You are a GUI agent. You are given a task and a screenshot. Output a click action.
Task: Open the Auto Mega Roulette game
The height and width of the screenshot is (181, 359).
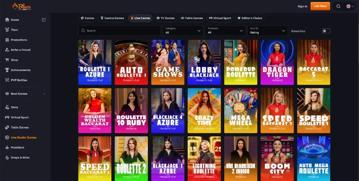click(x=314, y=159)
